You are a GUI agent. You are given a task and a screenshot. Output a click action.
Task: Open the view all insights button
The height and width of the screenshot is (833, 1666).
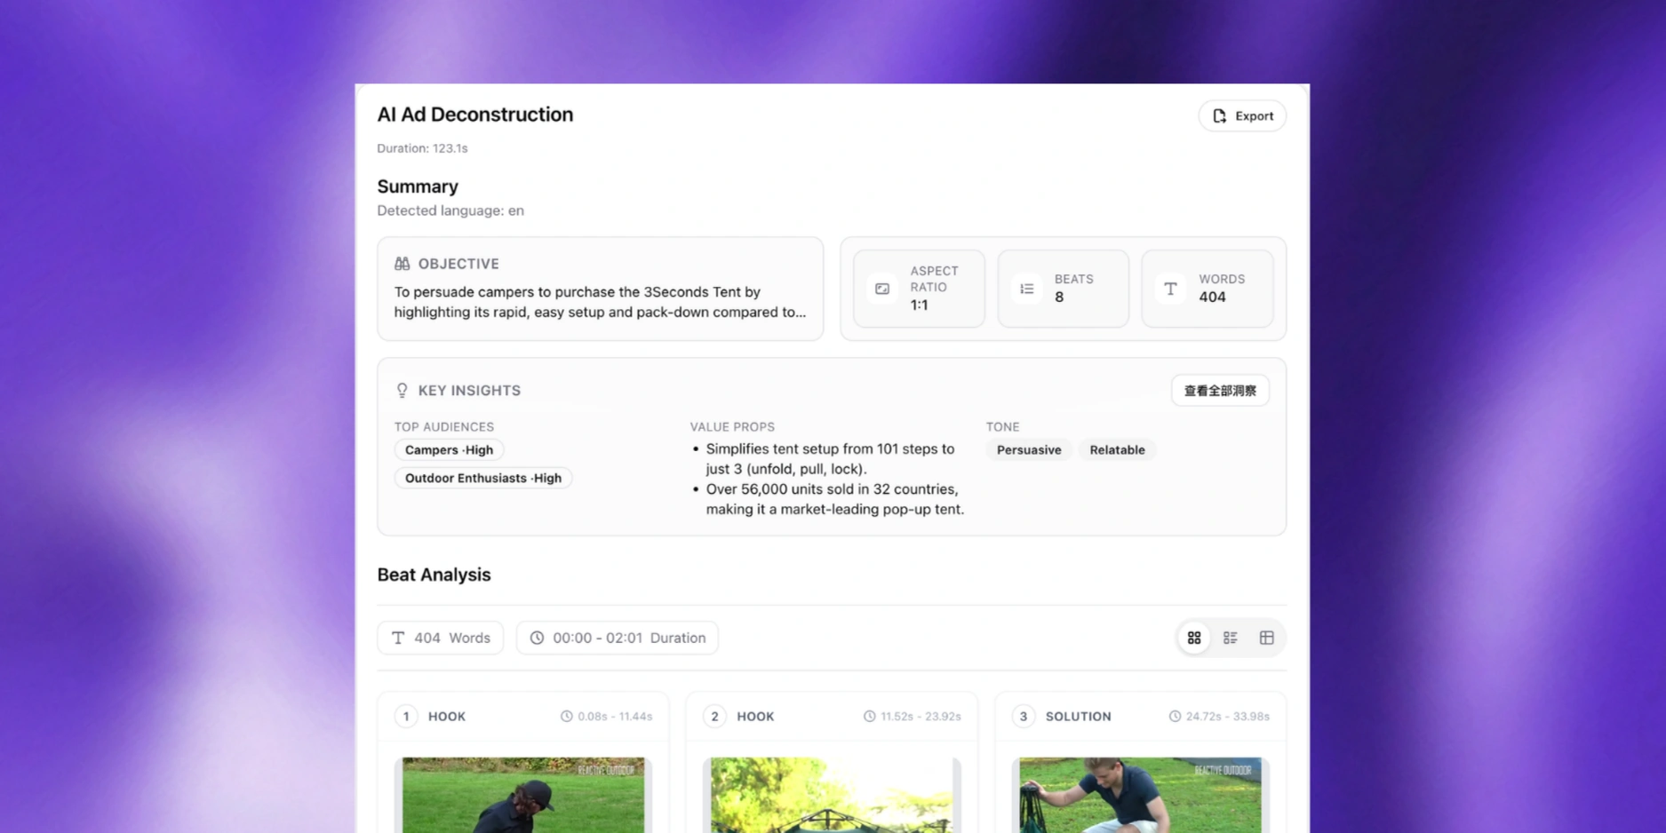pyautogui.click(x=1219, y=391)
